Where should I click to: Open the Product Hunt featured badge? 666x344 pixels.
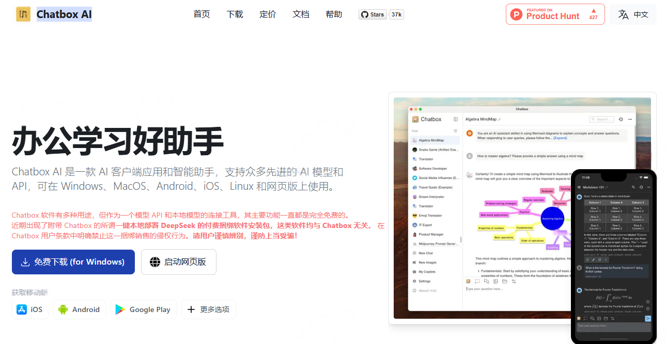(x=555, y=14)
